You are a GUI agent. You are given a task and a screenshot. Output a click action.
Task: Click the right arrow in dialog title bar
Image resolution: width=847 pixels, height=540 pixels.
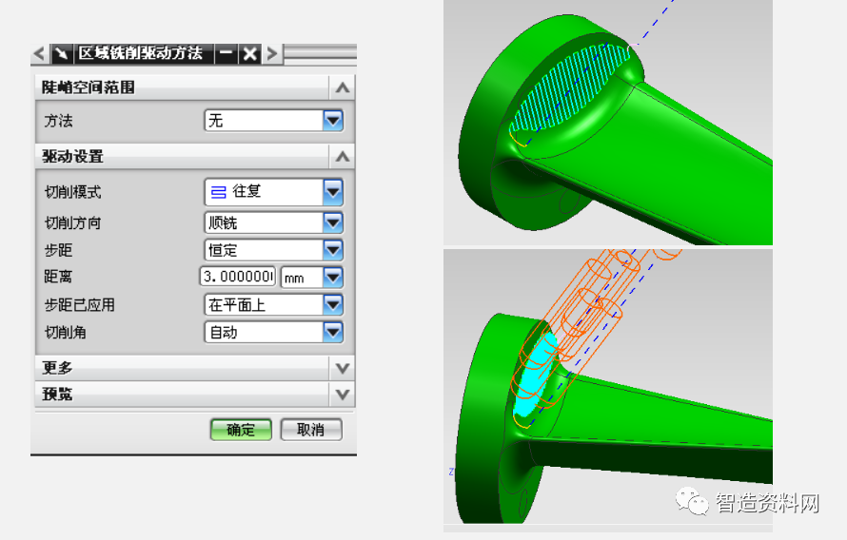click(272, 53)
